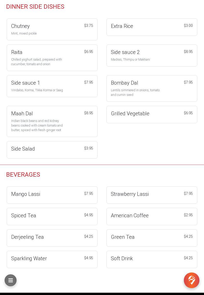This screenshot has height=295, width=204.
Task: Choose the Maah Dal card
Action: (52, 121)
